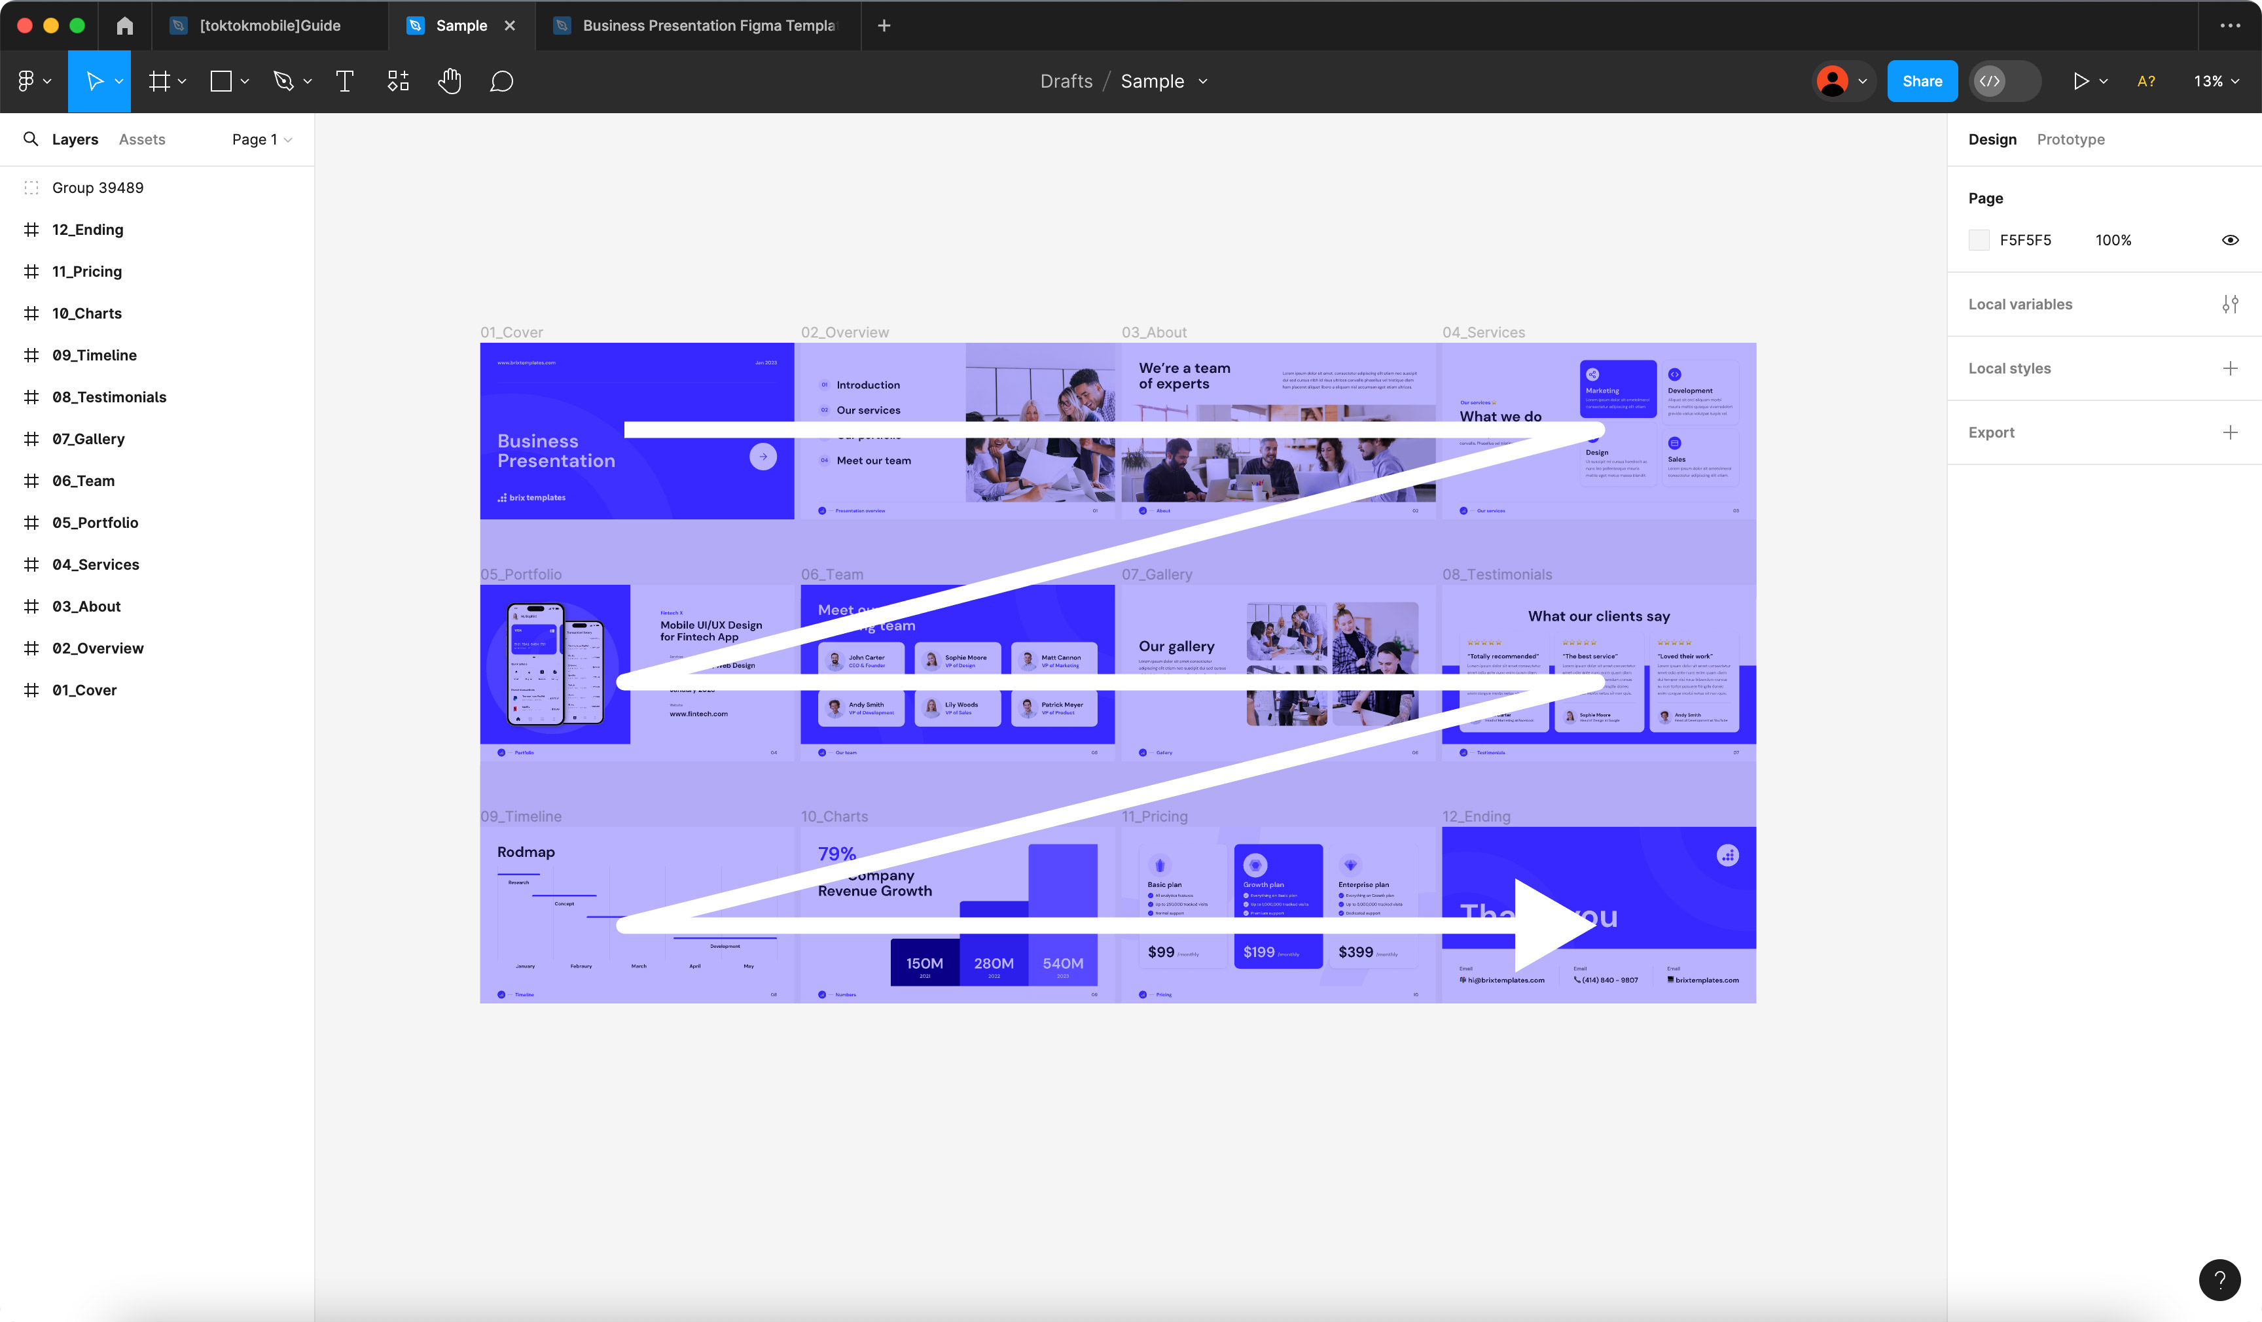Toggle page background visibility eye
This screenshot has width=2262, height=1322.
click(x=2230, y=240)
